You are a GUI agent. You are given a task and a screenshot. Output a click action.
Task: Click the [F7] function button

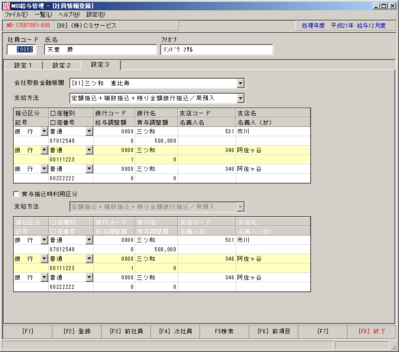323,331
